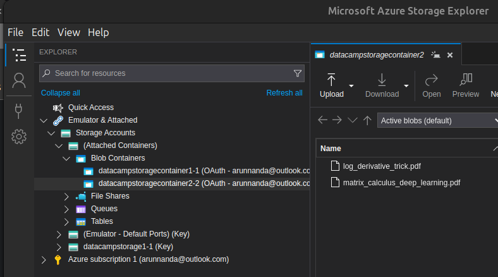Screen dimensions: 498x277
Task: Expand the datacampstorage1-1 (Key) node
Action: [x=59, y=247]
